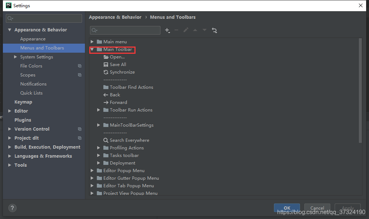This screenshot has height=219, width=369.
Task: Open the Notifications settings page
Action: pos(33,84)
